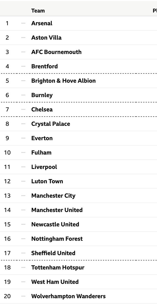Click the Nottingham Forest team name

(x=57, y=239)
